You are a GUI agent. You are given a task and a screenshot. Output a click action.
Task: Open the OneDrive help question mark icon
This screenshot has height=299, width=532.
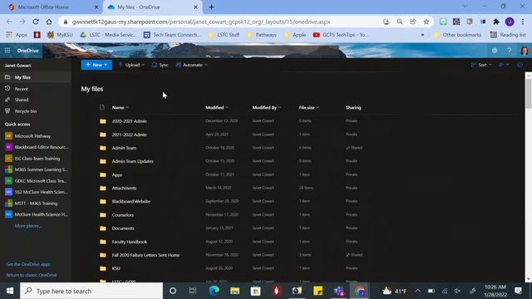click(510, 51)
